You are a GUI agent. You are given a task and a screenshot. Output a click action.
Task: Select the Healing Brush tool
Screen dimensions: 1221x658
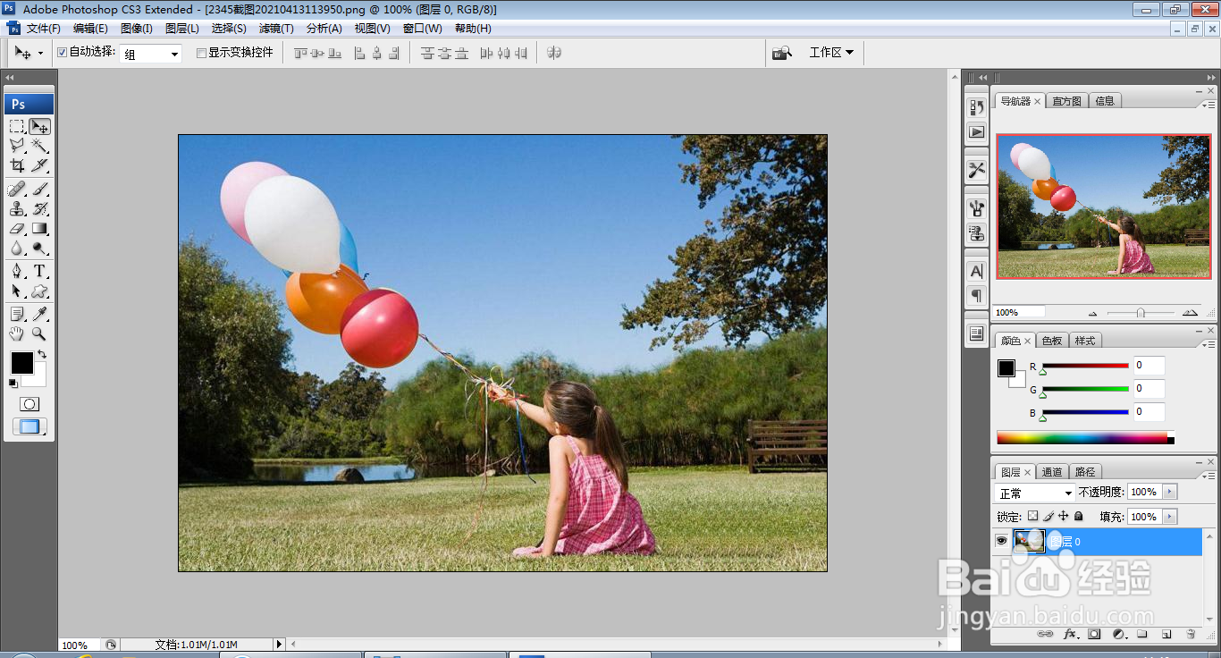click(x=17, y=189)
